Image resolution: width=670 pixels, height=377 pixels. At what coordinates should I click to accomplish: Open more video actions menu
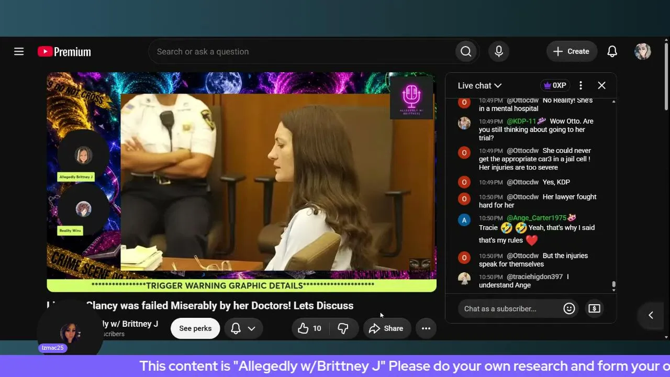[x=426, y=328]
